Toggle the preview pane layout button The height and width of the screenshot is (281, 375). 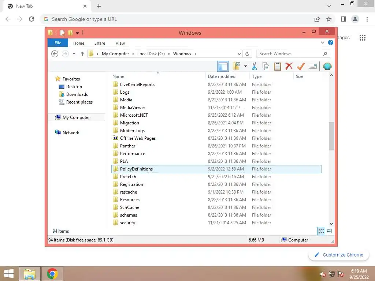tap(223, 66)
